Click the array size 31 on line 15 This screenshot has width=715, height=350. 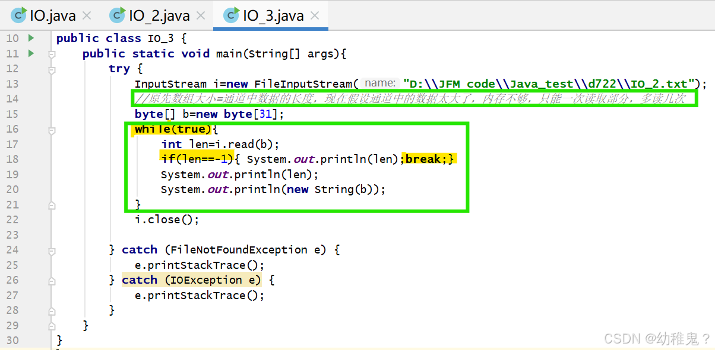click(265, 114)
